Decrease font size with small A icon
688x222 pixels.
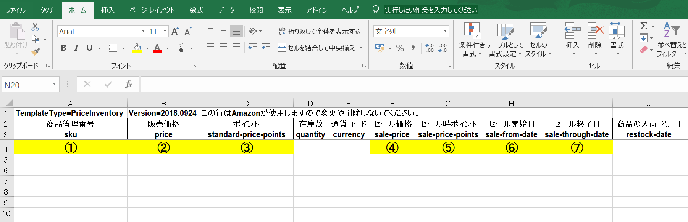(187, 31)
